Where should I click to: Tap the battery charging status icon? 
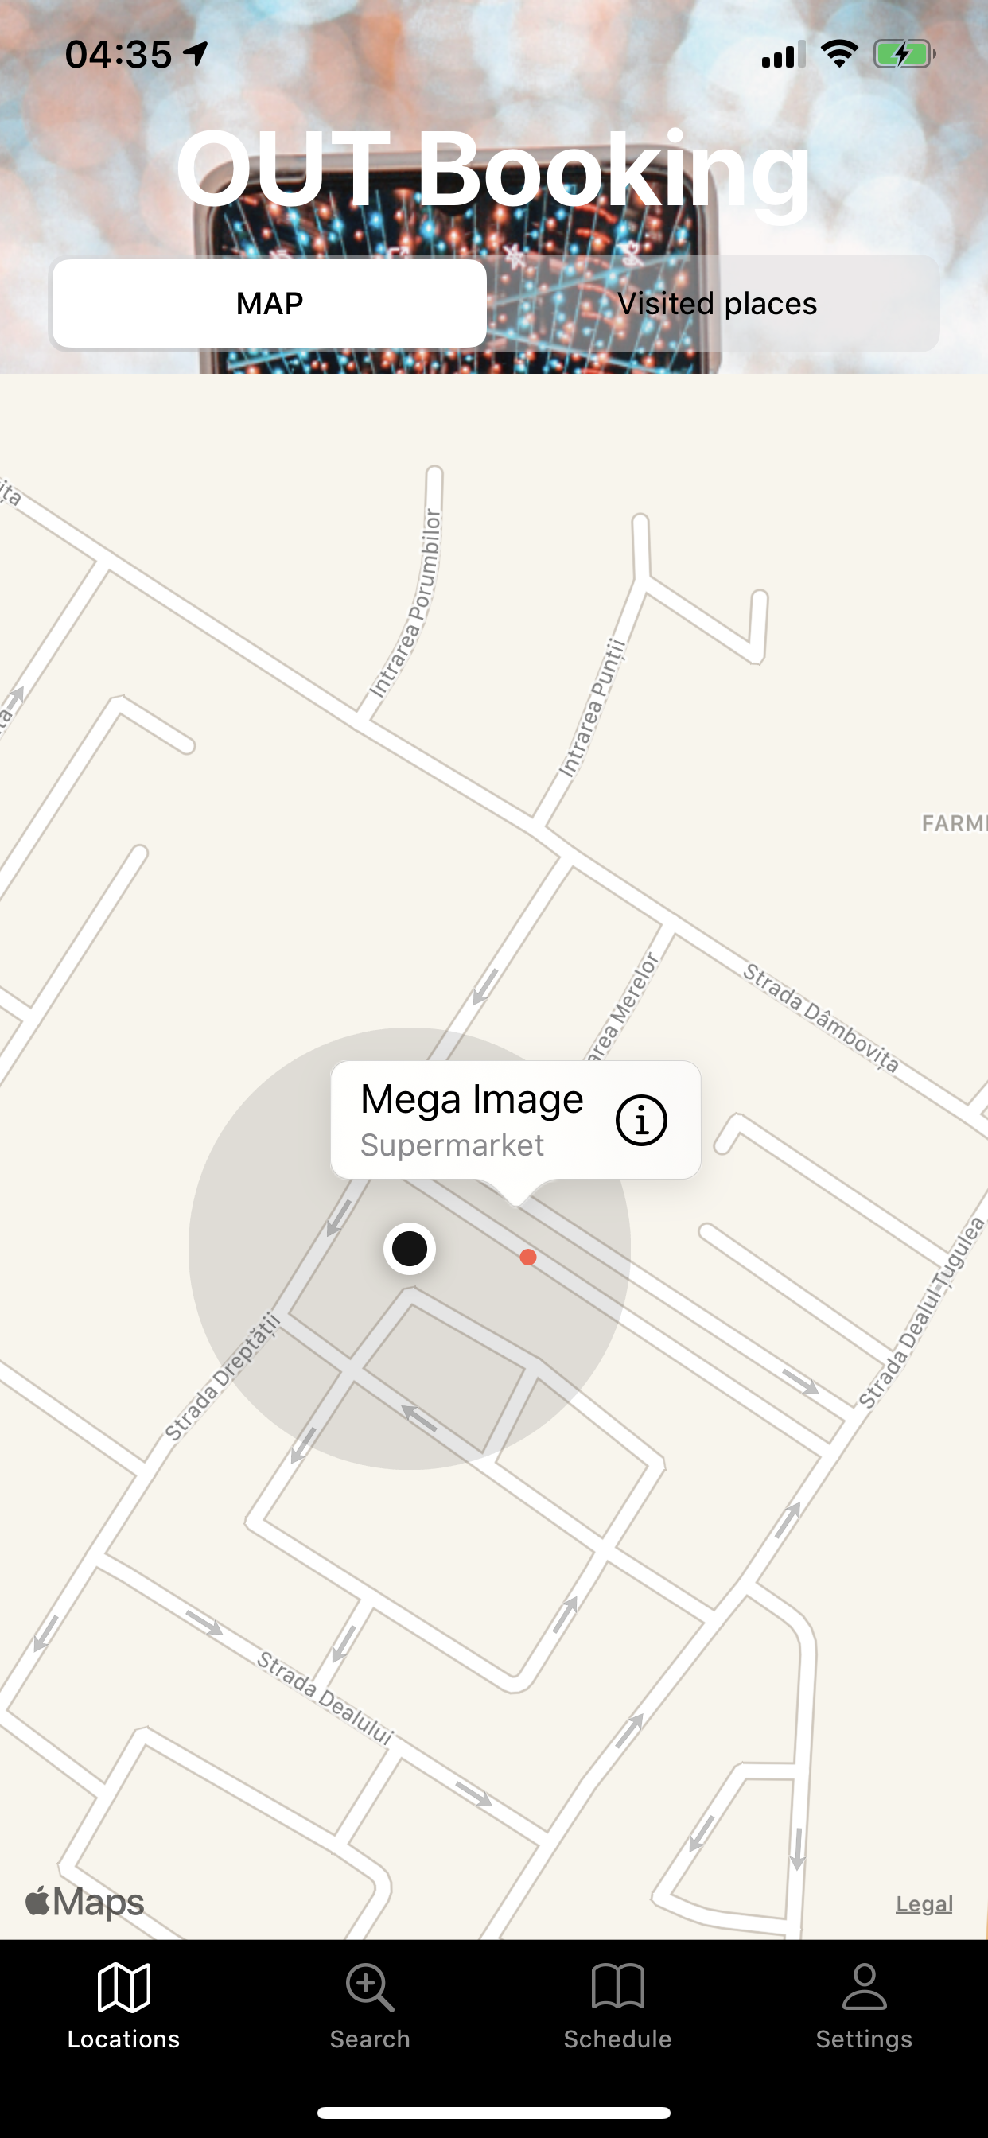tap(904, 55)
